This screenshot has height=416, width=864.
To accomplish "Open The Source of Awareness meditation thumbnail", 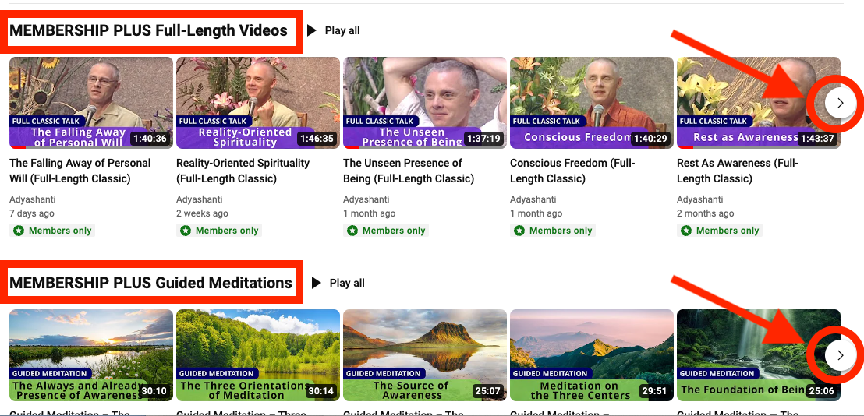I will (425, 355).
